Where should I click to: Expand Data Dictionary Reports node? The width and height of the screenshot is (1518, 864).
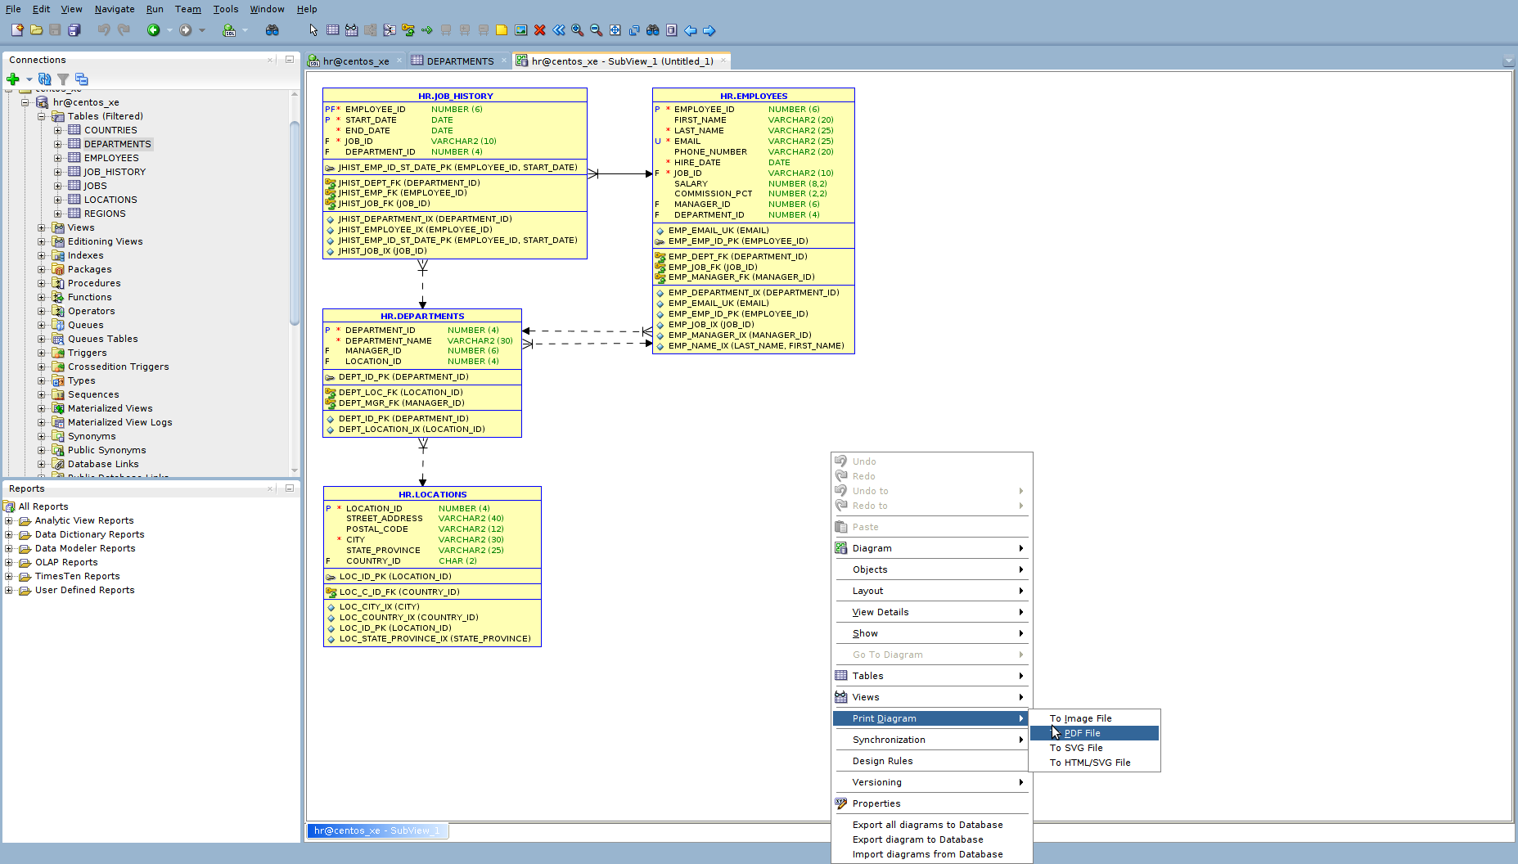[9, 534]
